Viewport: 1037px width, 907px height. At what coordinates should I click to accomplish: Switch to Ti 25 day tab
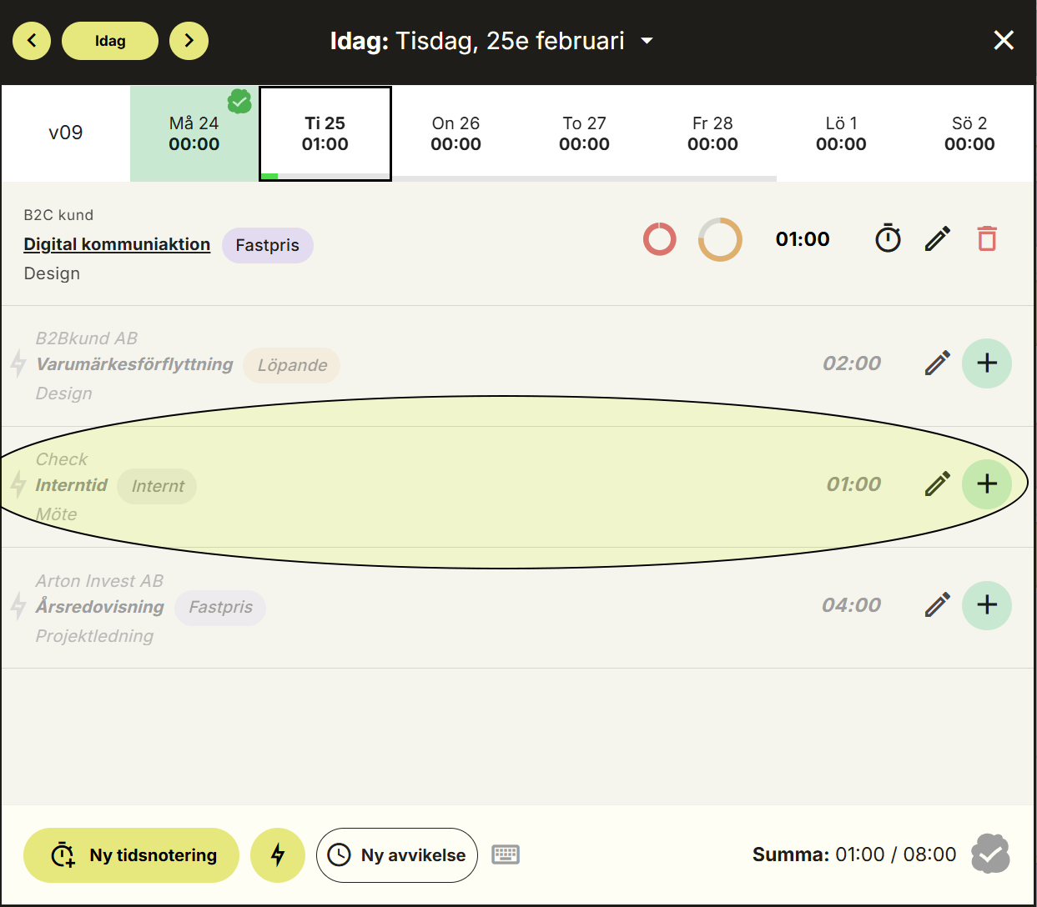pos(325,133)
